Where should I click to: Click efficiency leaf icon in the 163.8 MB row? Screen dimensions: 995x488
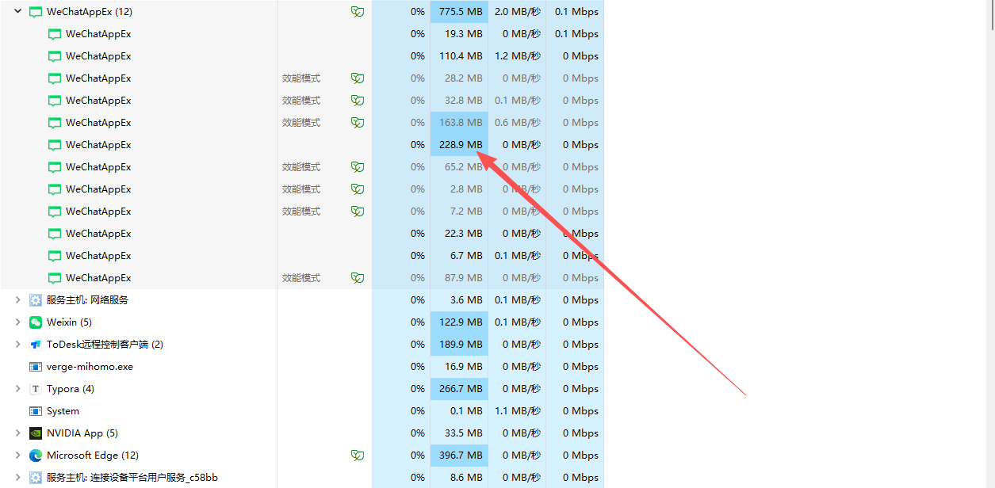coord(358,123)
